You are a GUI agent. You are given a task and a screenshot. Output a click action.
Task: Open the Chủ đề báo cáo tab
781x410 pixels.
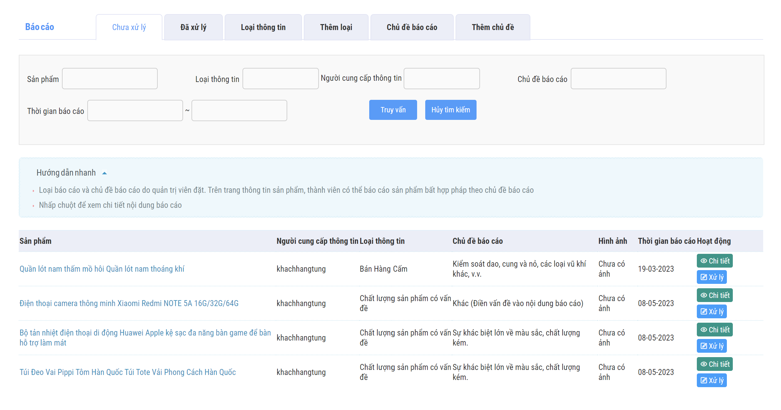(411, 27)
